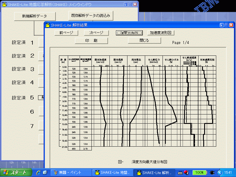Click the SHAKE-Lite main window title icon

click(x=4, y=4)
